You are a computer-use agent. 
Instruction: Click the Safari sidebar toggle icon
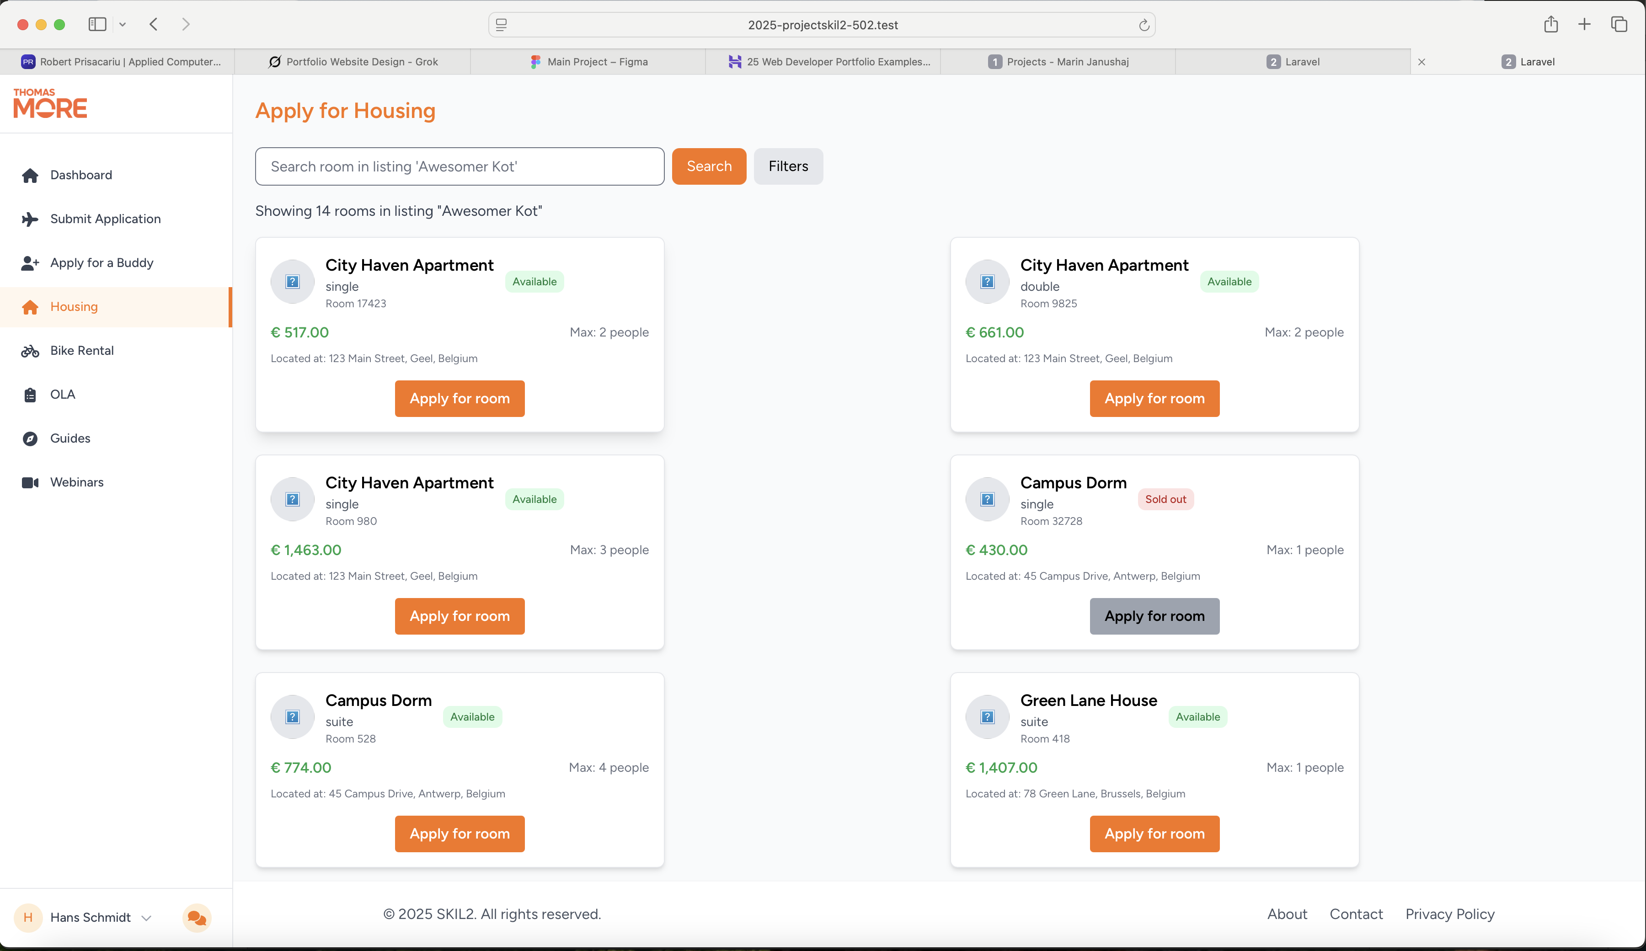coord(97,24)
